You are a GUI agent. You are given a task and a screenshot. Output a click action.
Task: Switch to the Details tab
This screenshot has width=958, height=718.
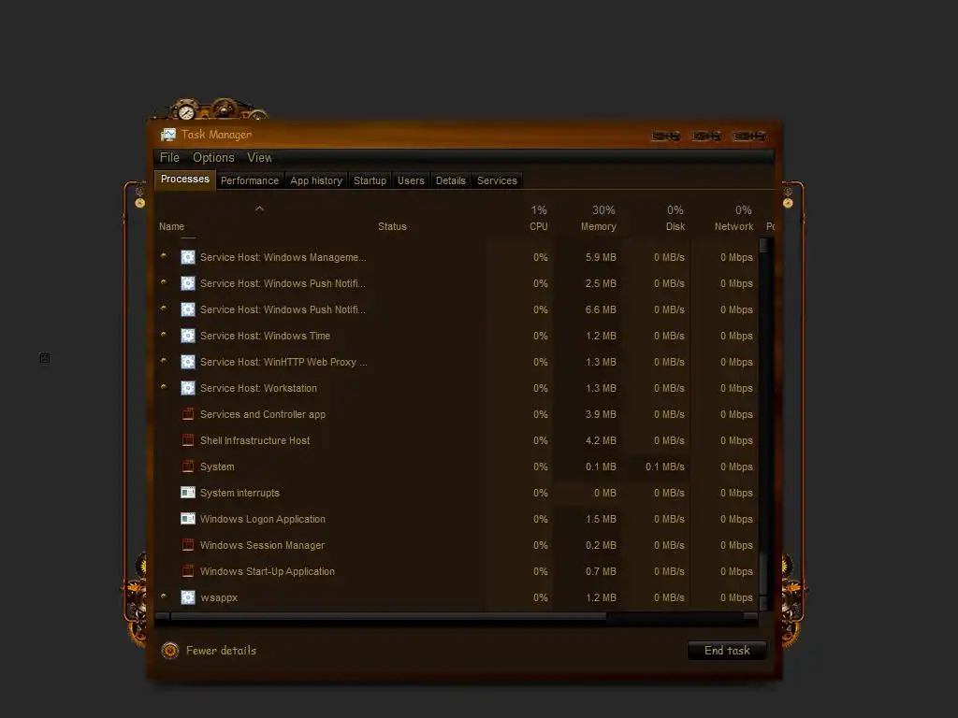click(450, 180)
